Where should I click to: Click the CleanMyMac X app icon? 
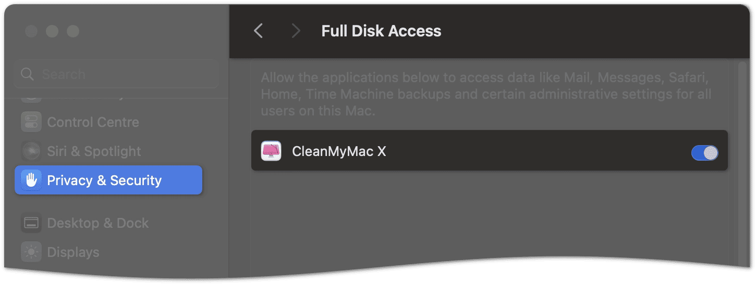[x=271, y=151]
